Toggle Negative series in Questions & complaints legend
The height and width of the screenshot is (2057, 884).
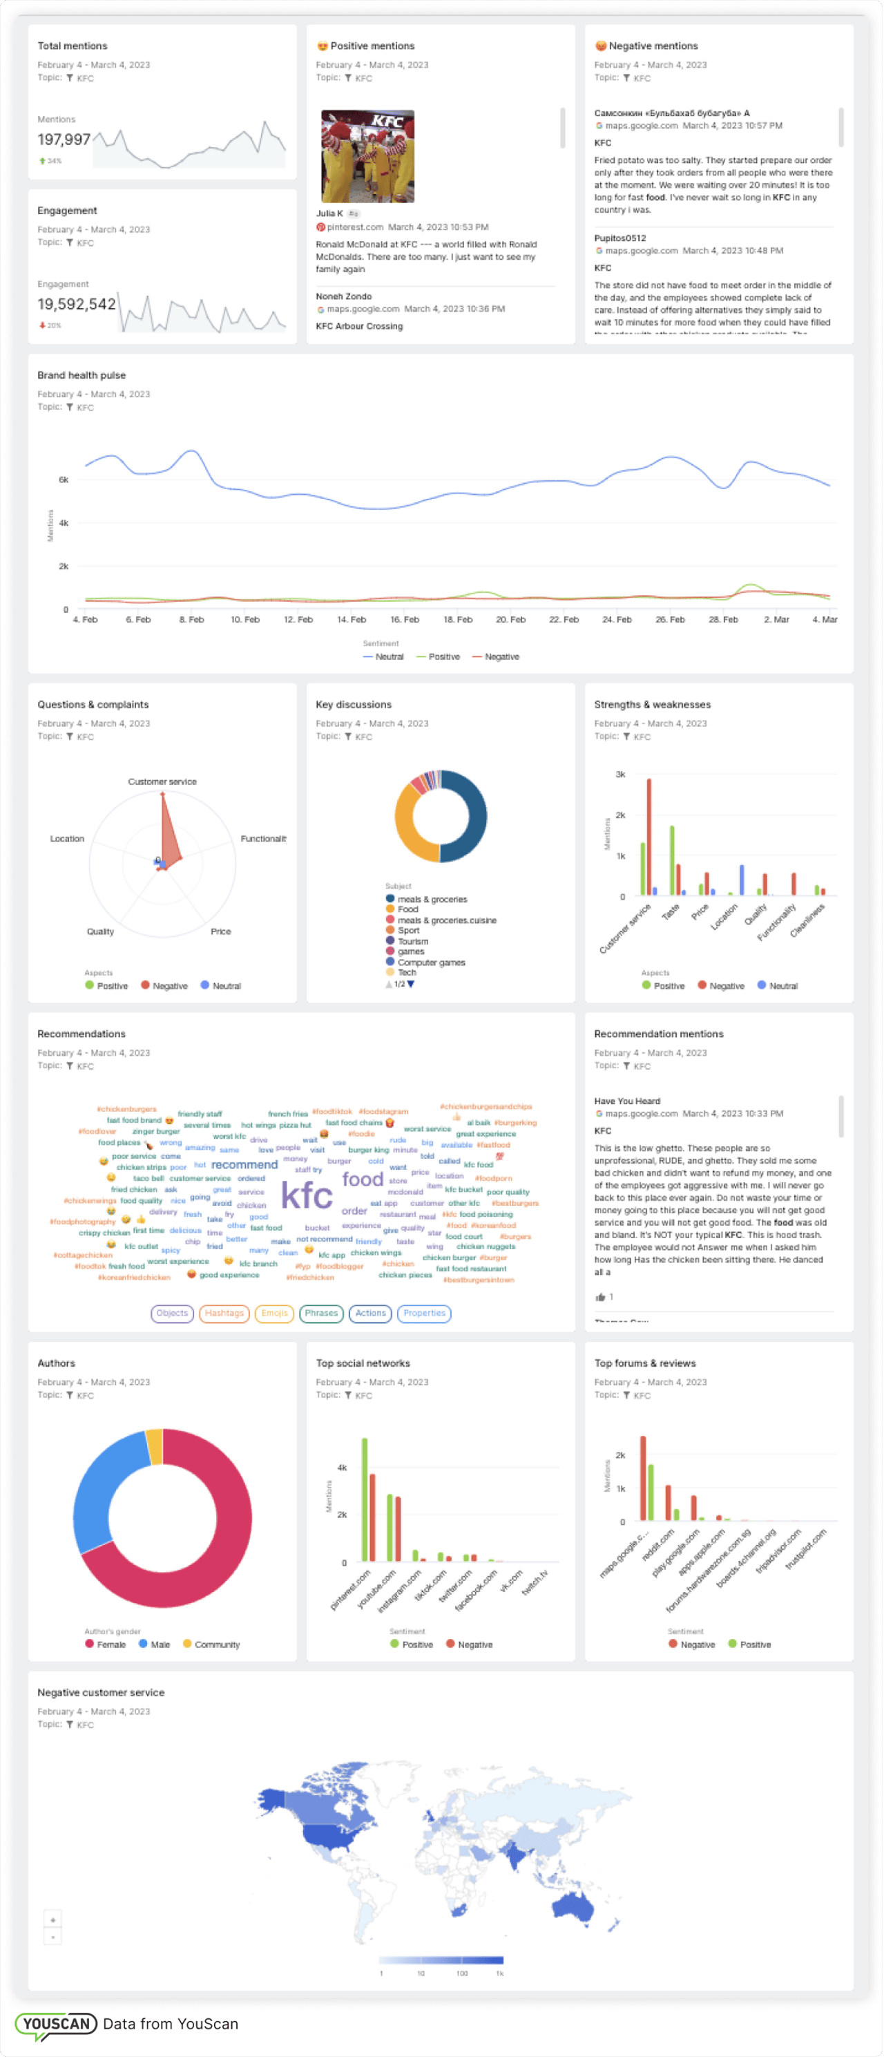(164, 986)
